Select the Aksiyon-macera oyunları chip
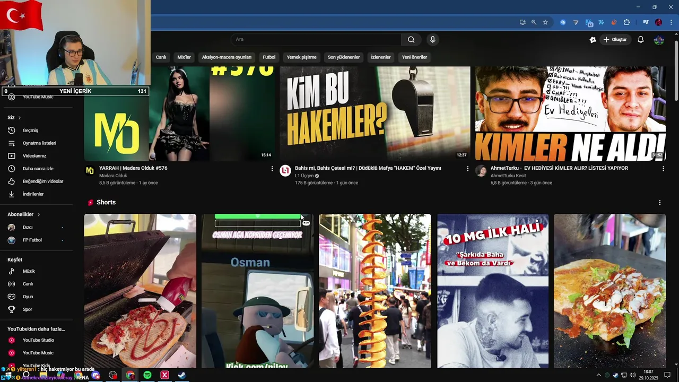 227,57
